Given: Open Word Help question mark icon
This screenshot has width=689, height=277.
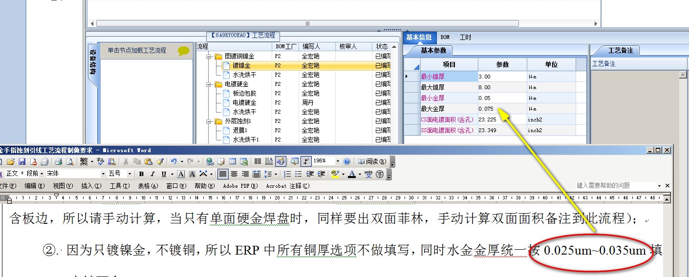Looking at the screenshot, I should 347,161.
